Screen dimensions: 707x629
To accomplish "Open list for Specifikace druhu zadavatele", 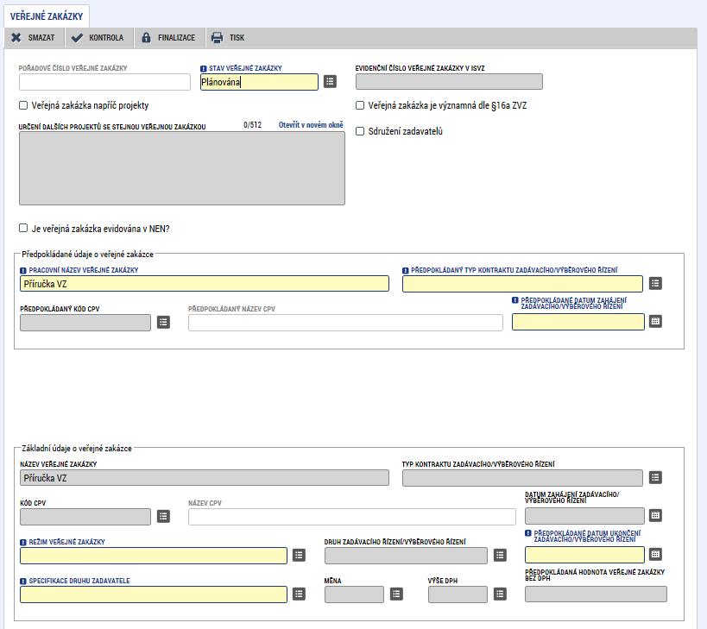I will [x=299, y=594].
